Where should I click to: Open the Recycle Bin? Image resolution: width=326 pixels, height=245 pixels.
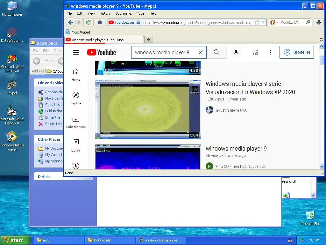pyautogui.click(x=310, y=218)
